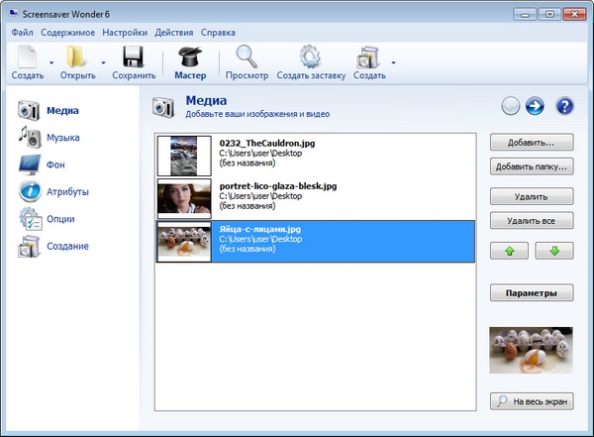Open the Параметры button
594x437 pixels.
pos(532,293)
